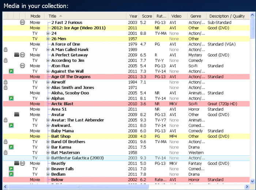Sort by the Genre column header

tap(197, 16)
